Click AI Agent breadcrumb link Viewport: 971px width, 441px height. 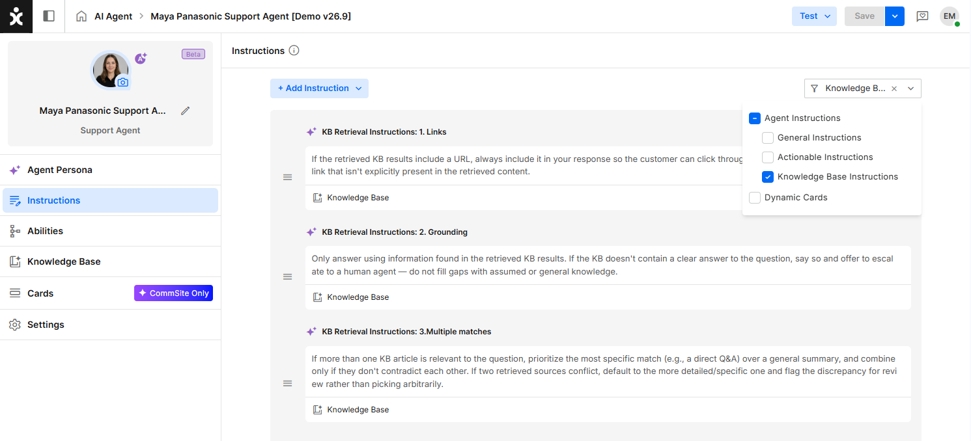[113, 16]
